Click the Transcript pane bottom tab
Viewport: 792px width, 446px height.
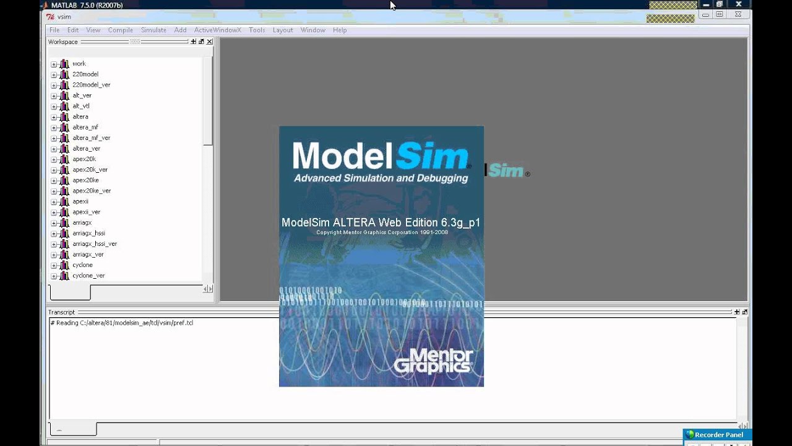pyautogui.click(x=73, y=429)
